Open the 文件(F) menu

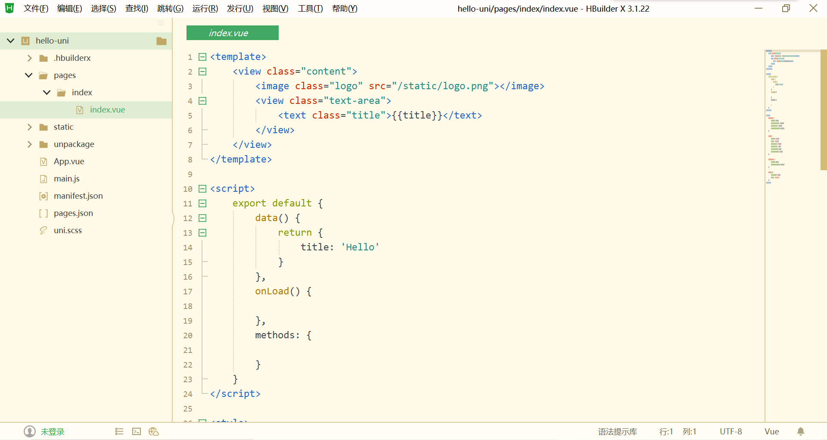click(36, 9)
